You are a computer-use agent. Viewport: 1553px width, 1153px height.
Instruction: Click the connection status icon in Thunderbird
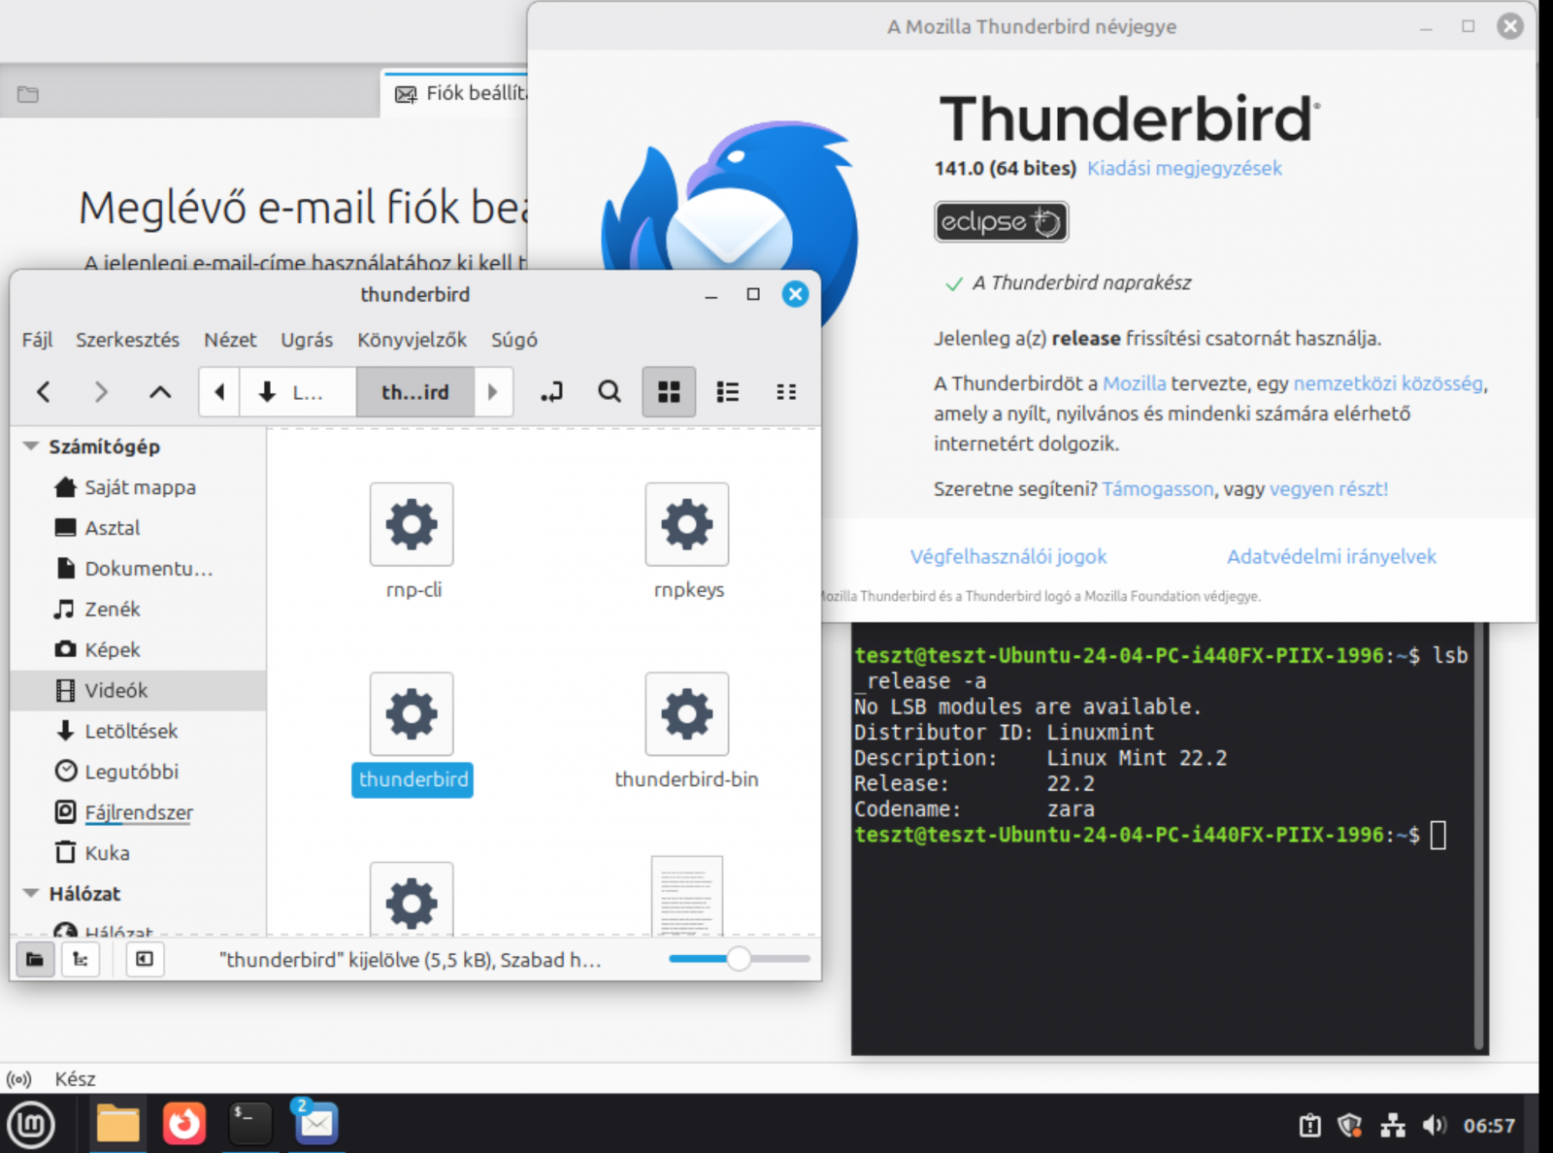pos(18,1079)
